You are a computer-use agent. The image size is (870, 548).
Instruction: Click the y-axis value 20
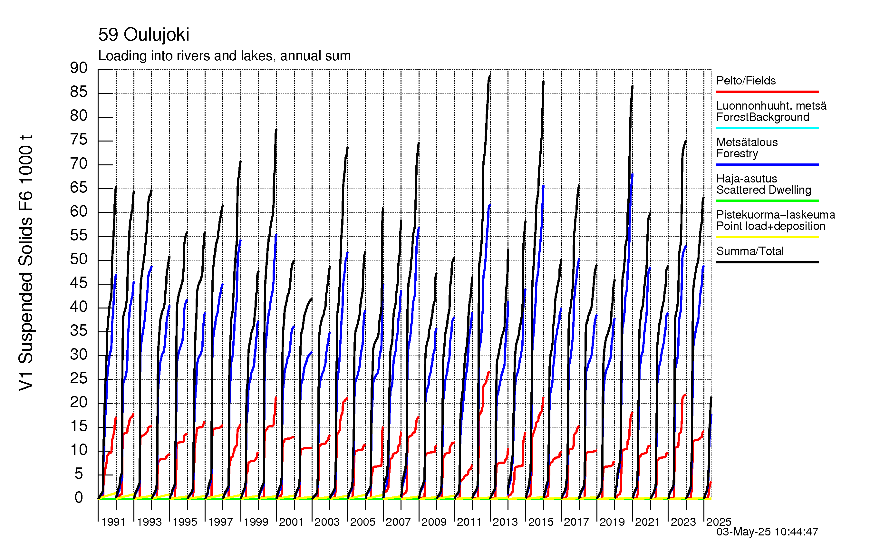pos(79,402)
